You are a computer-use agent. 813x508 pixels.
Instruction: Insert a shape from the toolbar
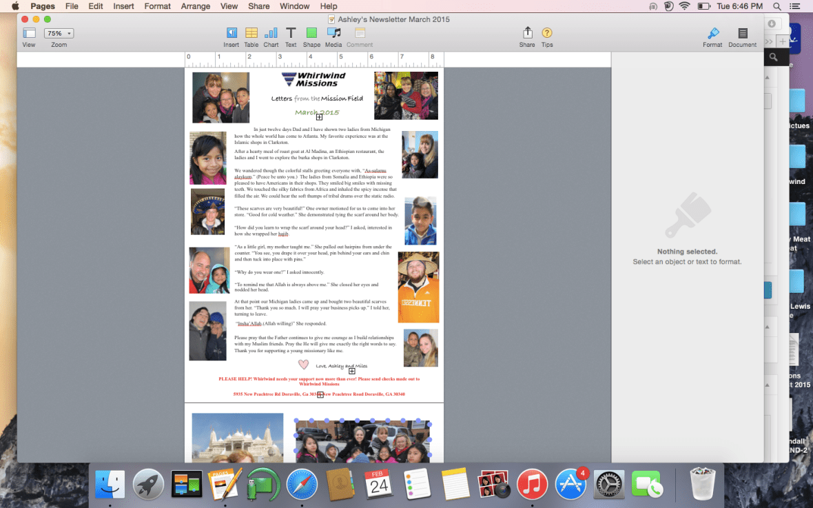point(311,34)
